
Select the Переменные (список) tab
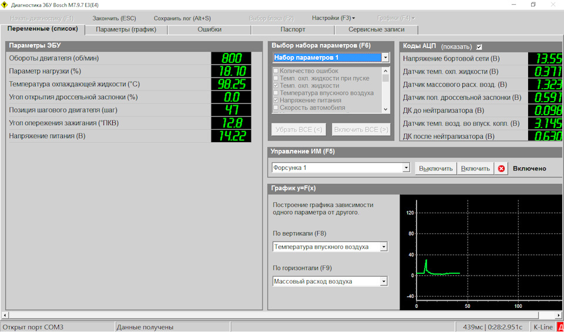42,29
